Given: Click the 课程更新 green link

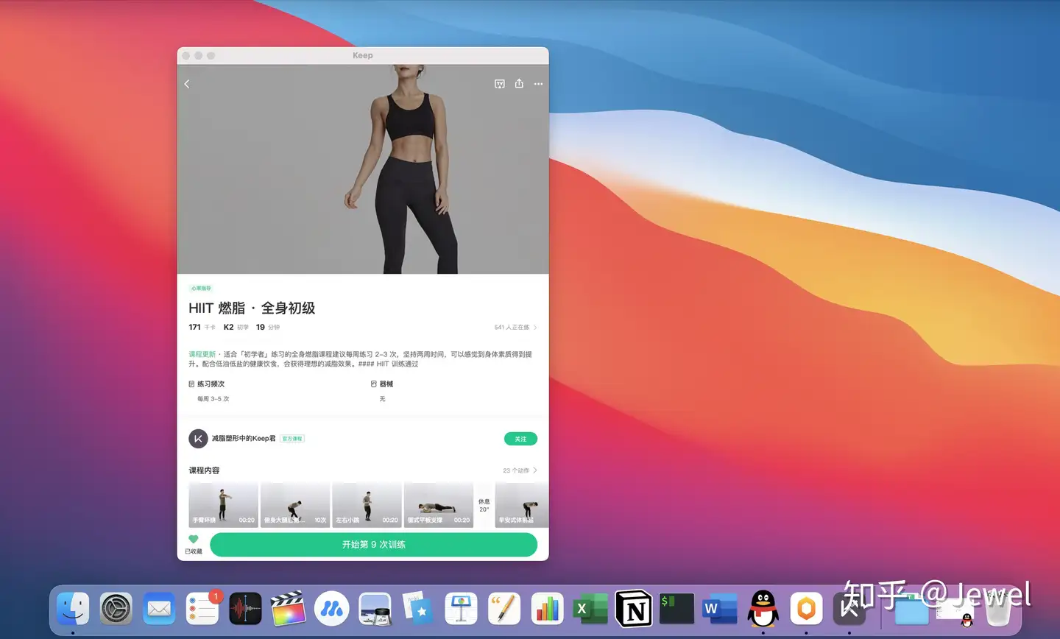Looking at the screenshot, I should (x=202, y=354).
